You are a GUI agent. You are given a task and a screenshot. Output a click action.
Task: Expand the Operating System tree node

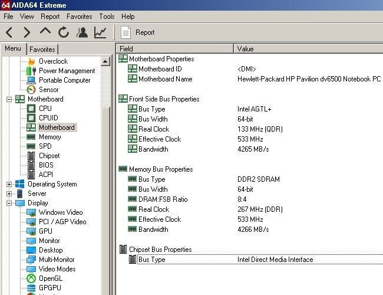click(x=9, y=184)
